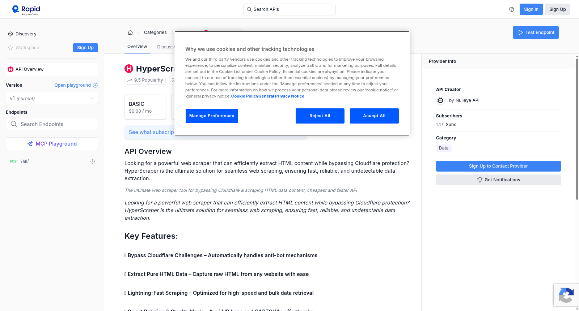Click the by Nulleye API creator link
The height and width of the screenshot is (311, 579).
click(x=464, y=100)
